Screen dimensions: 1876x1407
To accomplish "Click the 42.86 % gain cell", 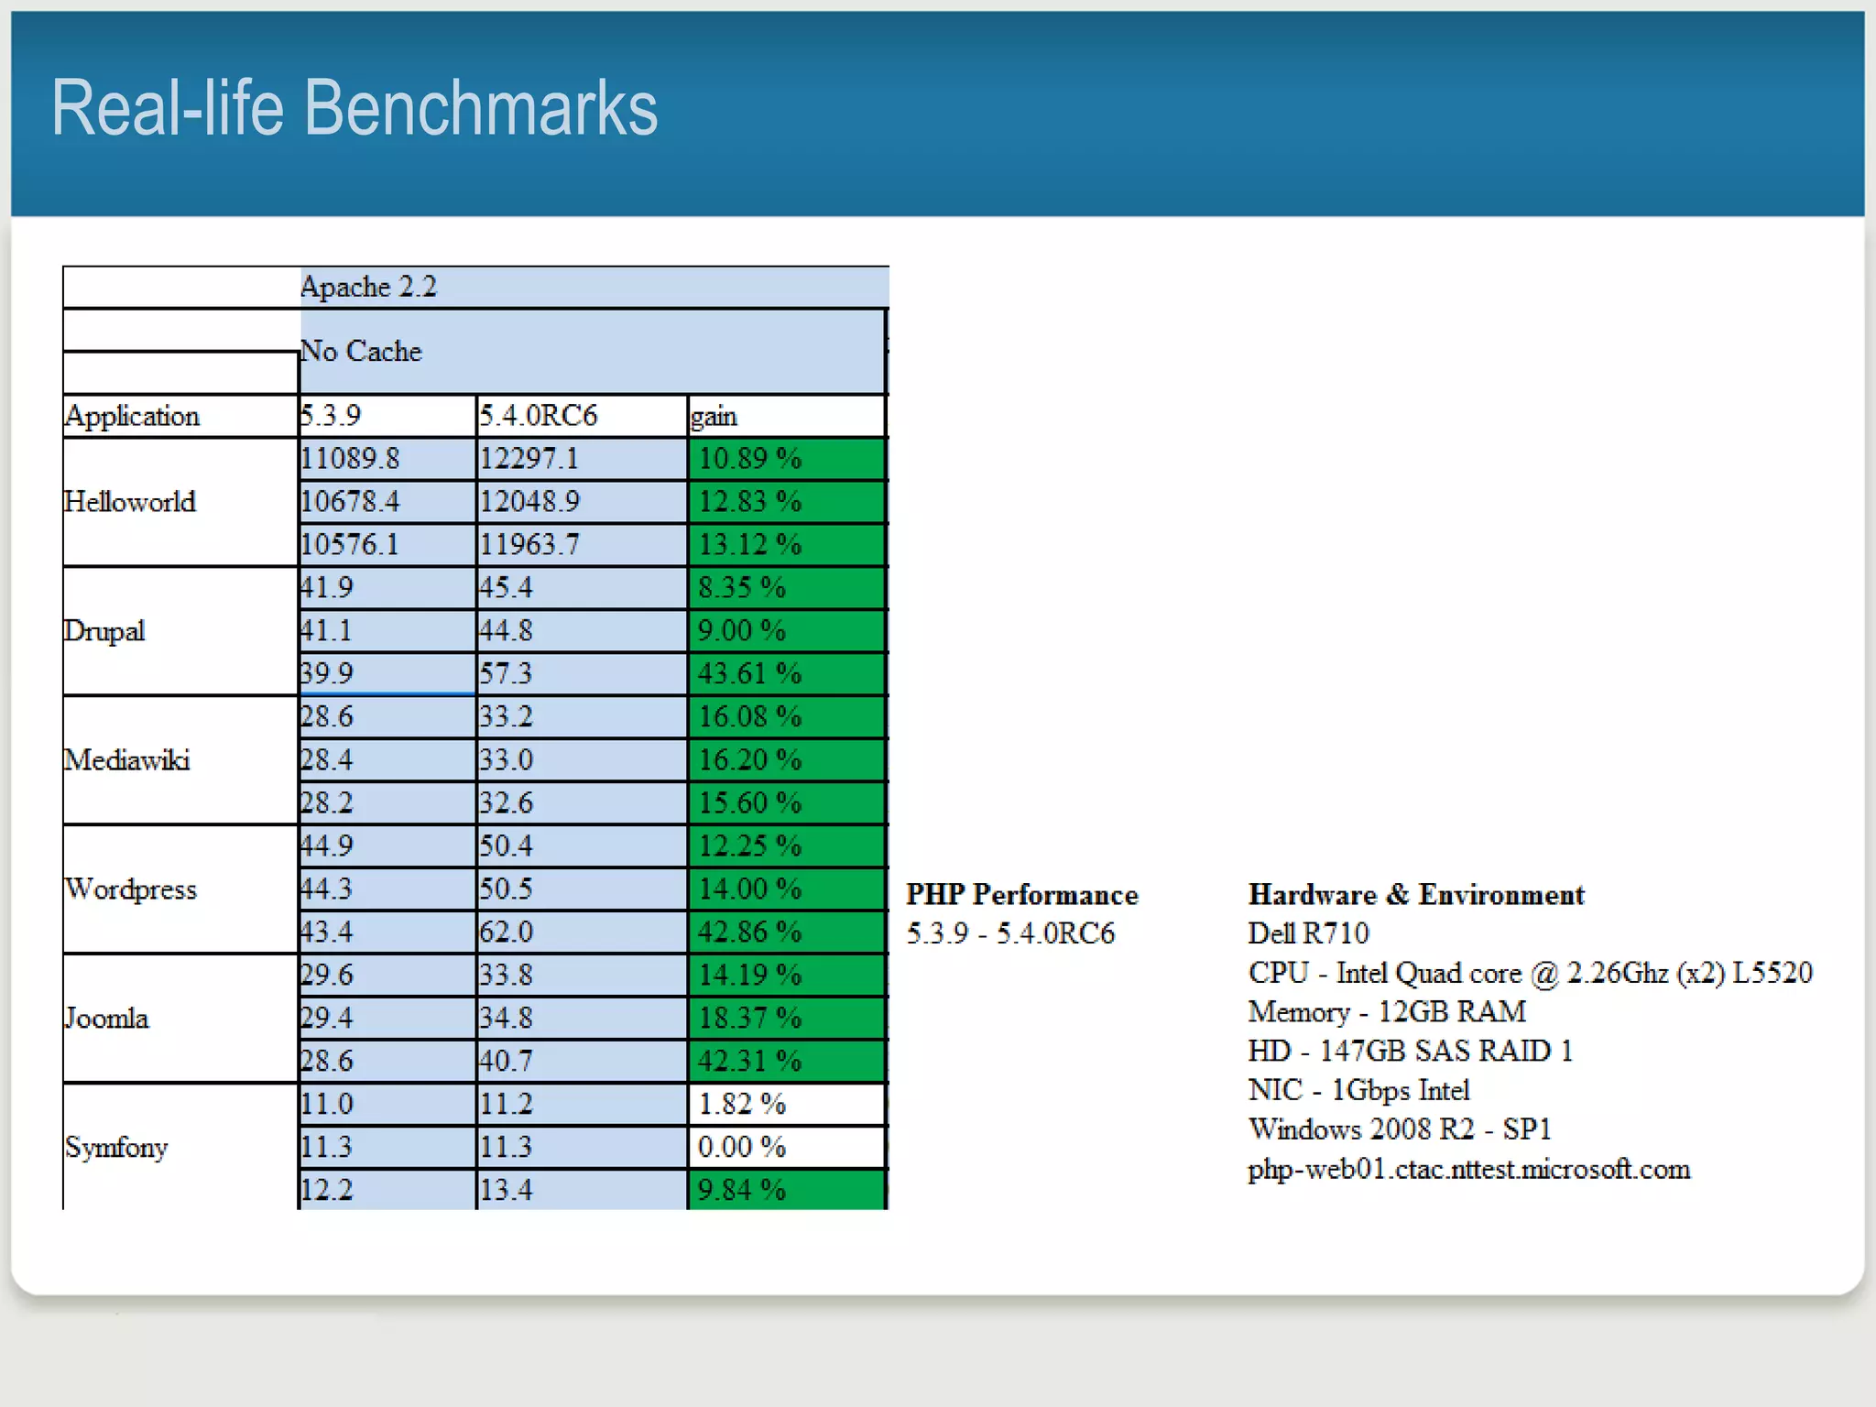I will pyautogui.click(x=787, y=933).
